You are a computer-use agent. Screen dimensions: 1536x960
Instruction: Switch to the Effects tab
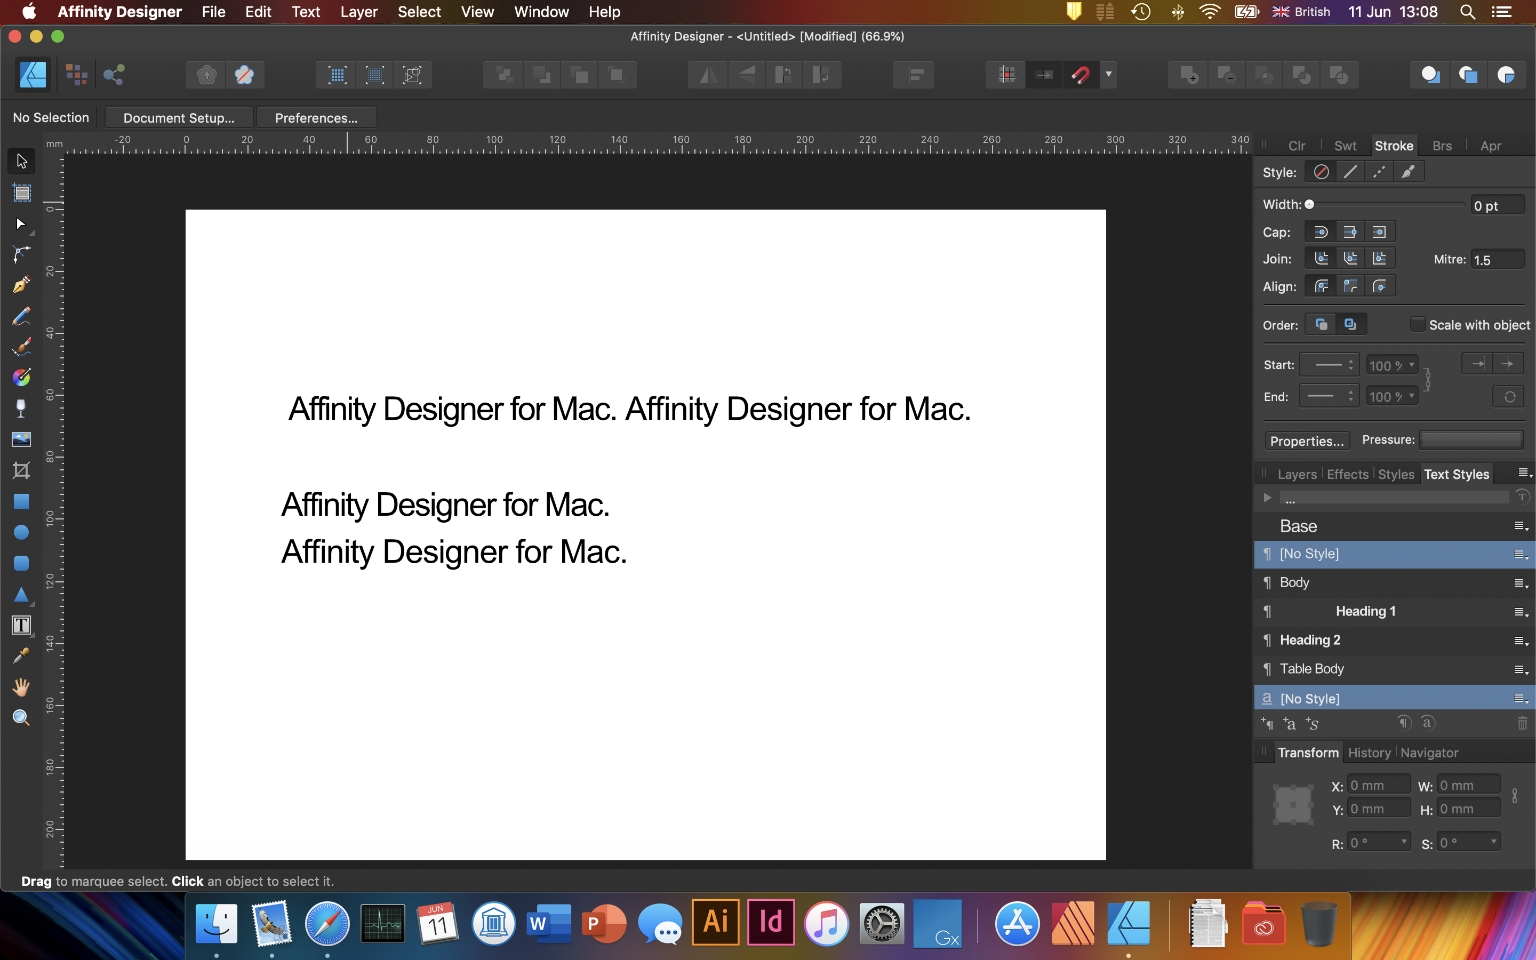pos(1348,474)
